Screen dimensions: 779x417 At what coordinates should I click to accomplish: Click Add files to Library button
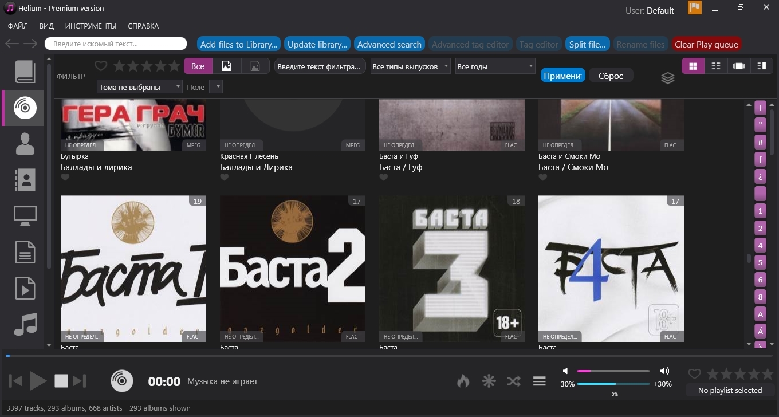coord(239,44)
